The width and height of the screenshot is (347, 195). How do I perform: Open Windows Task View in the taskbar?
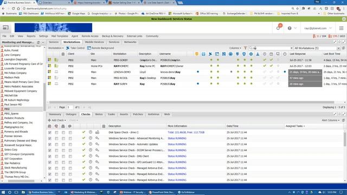(16, 192)
